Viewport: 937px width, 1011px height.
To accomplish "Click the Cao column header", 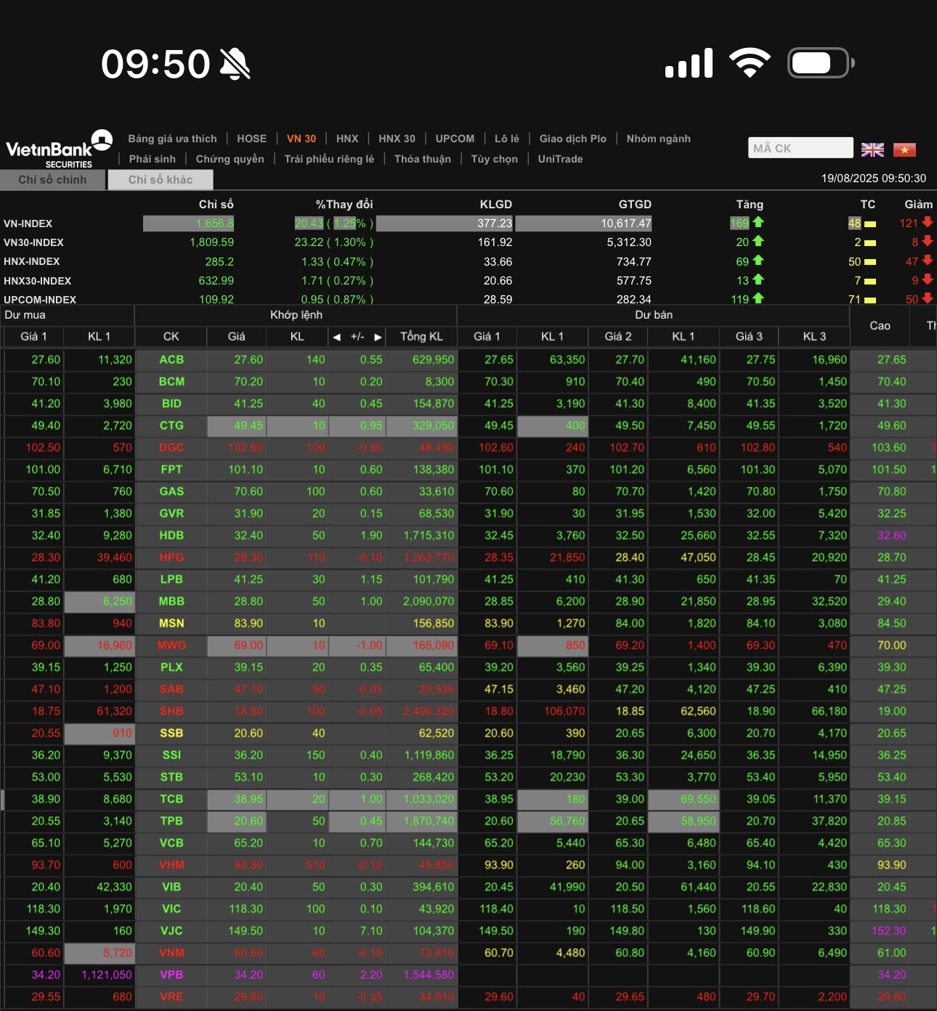I will tap(880, 326).
